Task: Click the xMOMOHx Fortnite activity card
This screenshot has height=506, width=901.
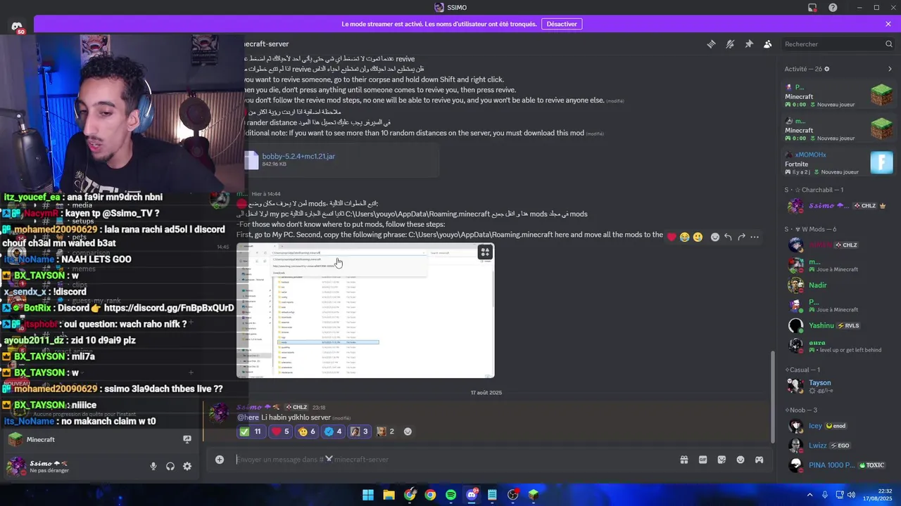Action: point(839,162)
